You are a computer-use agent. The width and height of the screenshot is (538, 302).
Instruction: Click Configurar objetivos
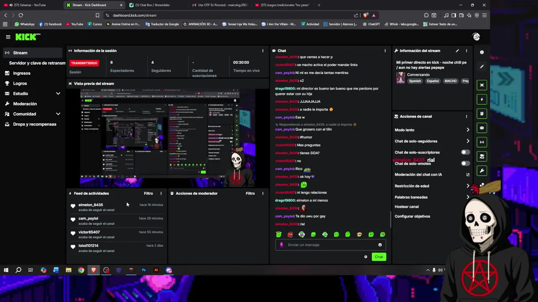pos(412,216)
